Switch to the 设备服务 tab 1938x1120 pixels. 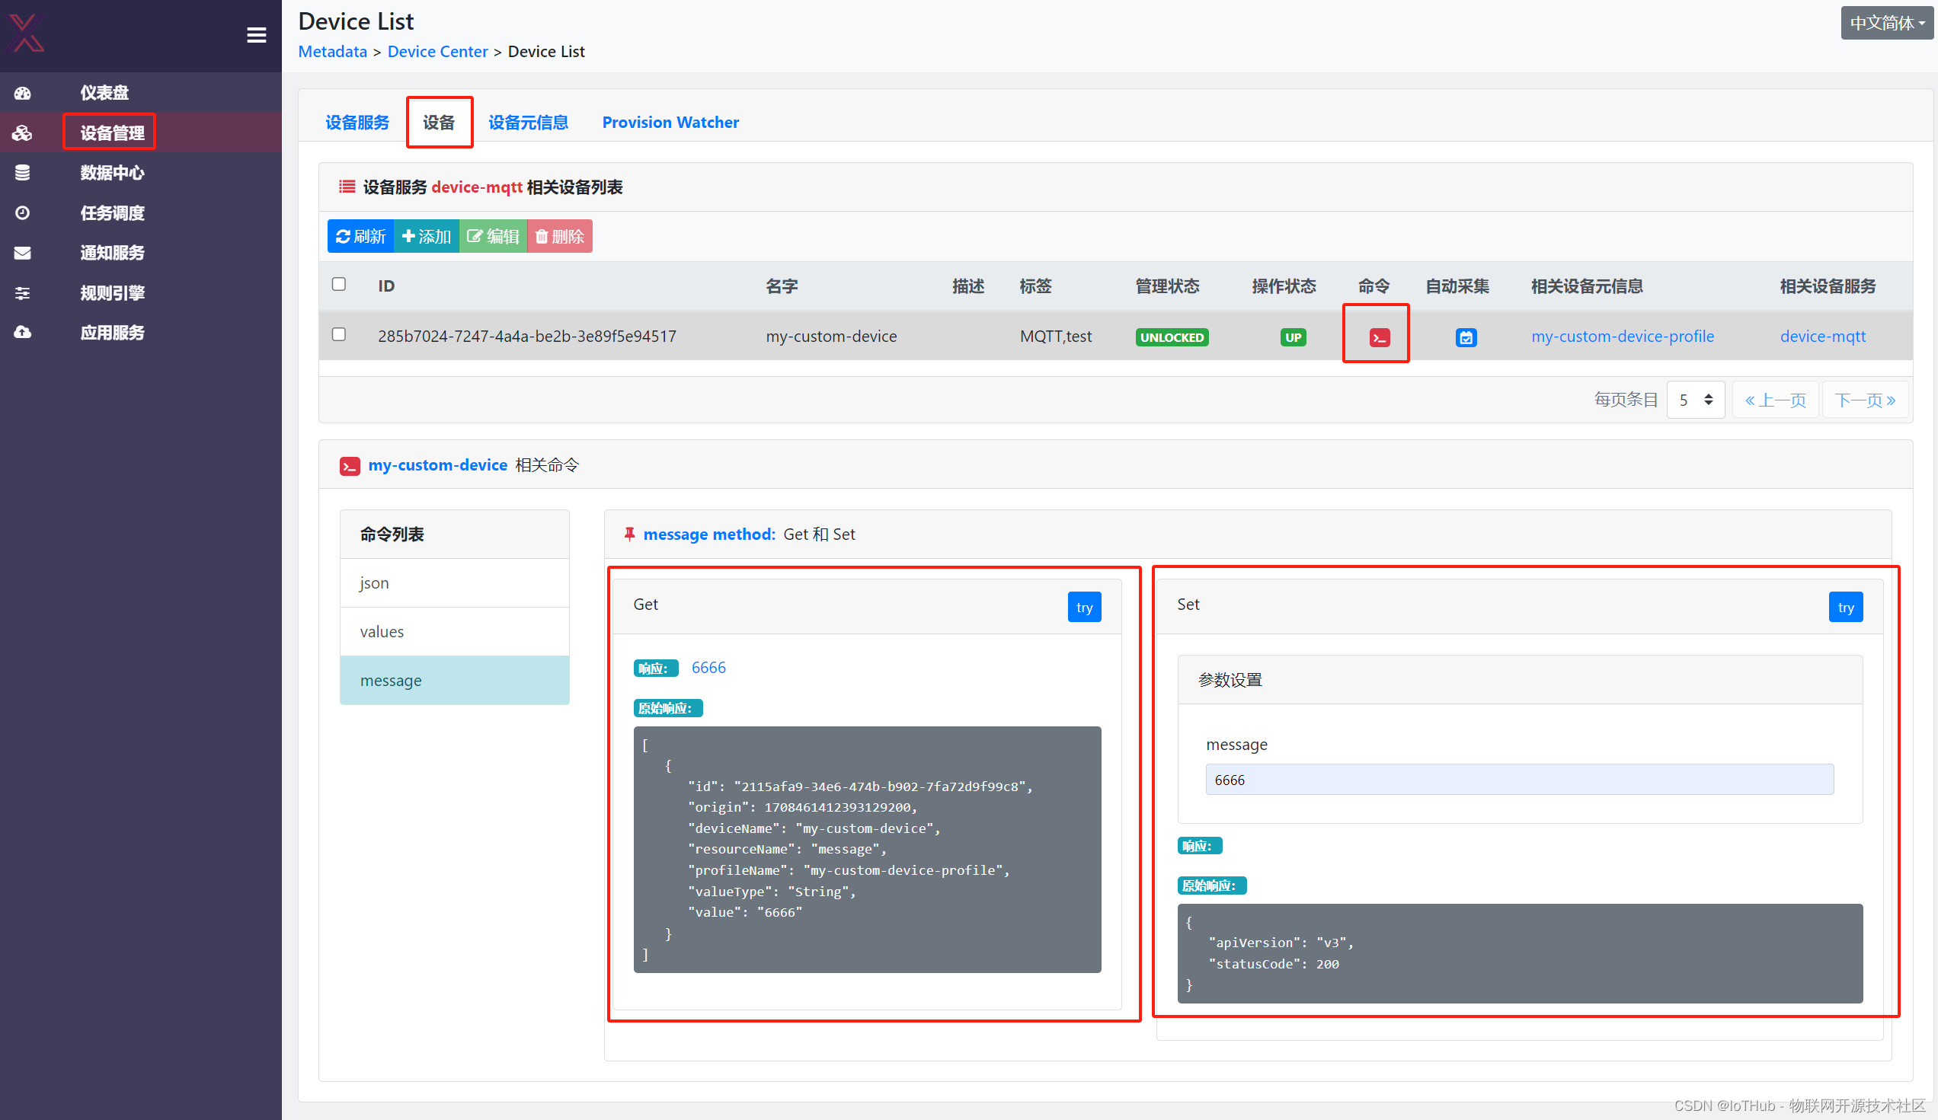click(357, 123)
